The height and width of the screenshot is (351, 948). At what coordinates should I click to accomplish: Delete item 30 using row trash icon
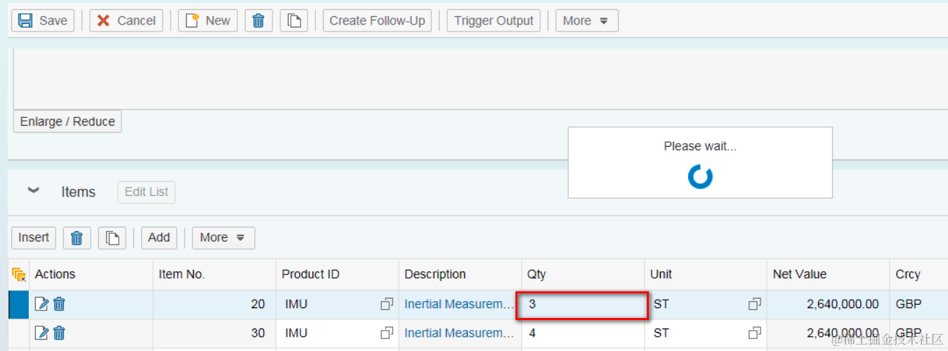(x=60, y=333)
